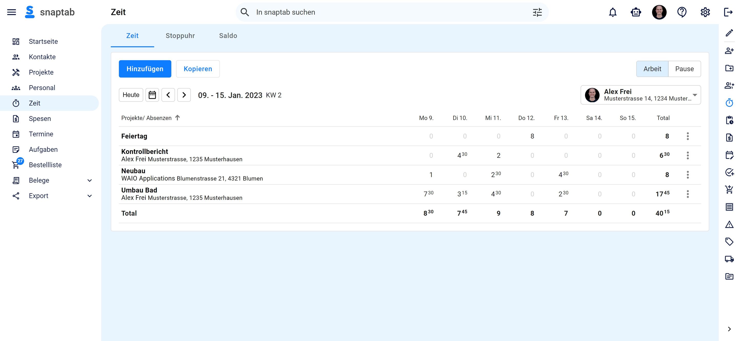Open the Alex Frei employee dropdown
Viewport: 740px width, 341px height.
tap(640, 95)
